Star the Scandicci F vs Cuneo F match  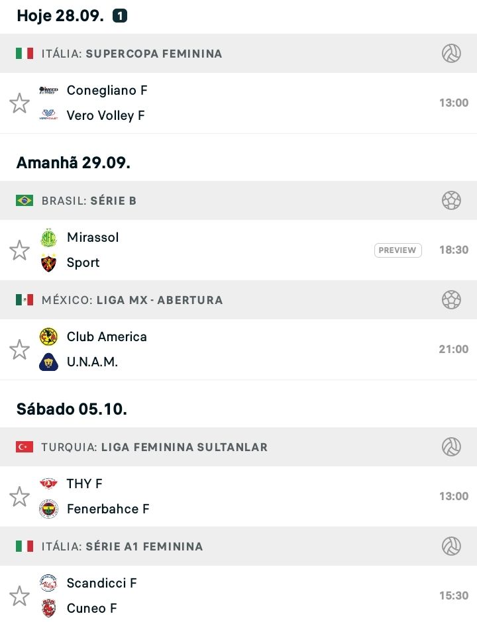click(x=19, y=596)
